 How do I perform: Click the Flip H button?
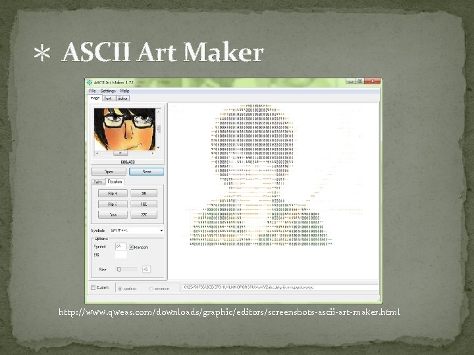coord(113,193)
